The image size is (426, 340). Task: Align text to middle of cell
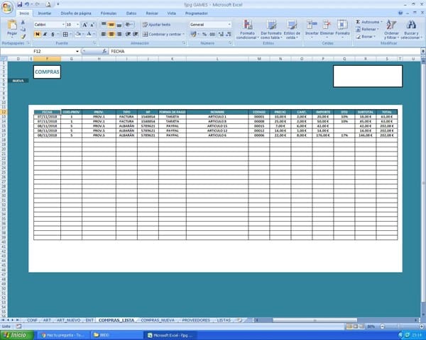[x=111, y=25]
